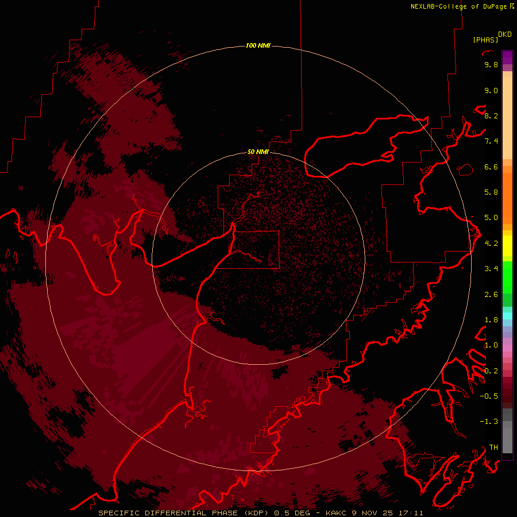Click the -0.5 value on color scale

(x=489, y=396)
